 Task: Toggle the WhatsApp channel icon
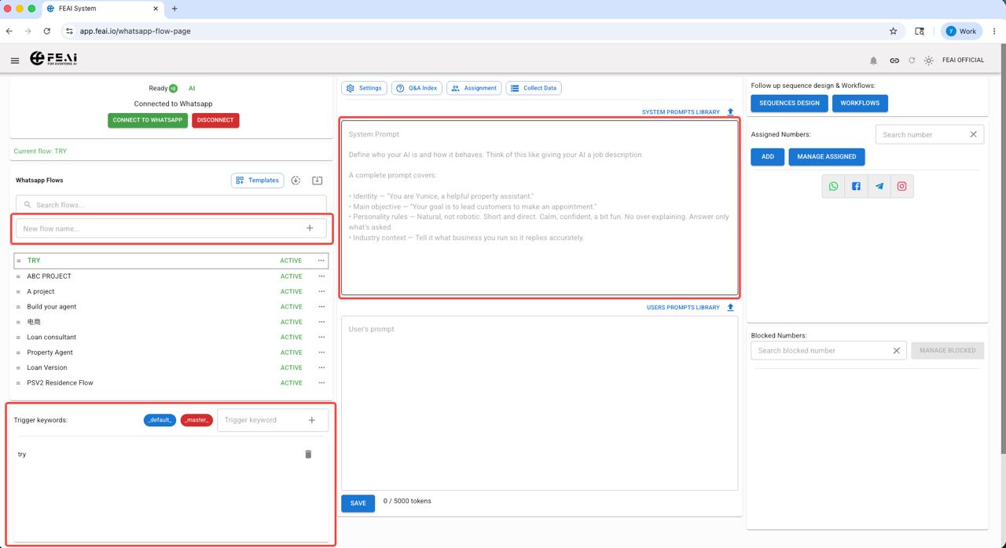833,186
